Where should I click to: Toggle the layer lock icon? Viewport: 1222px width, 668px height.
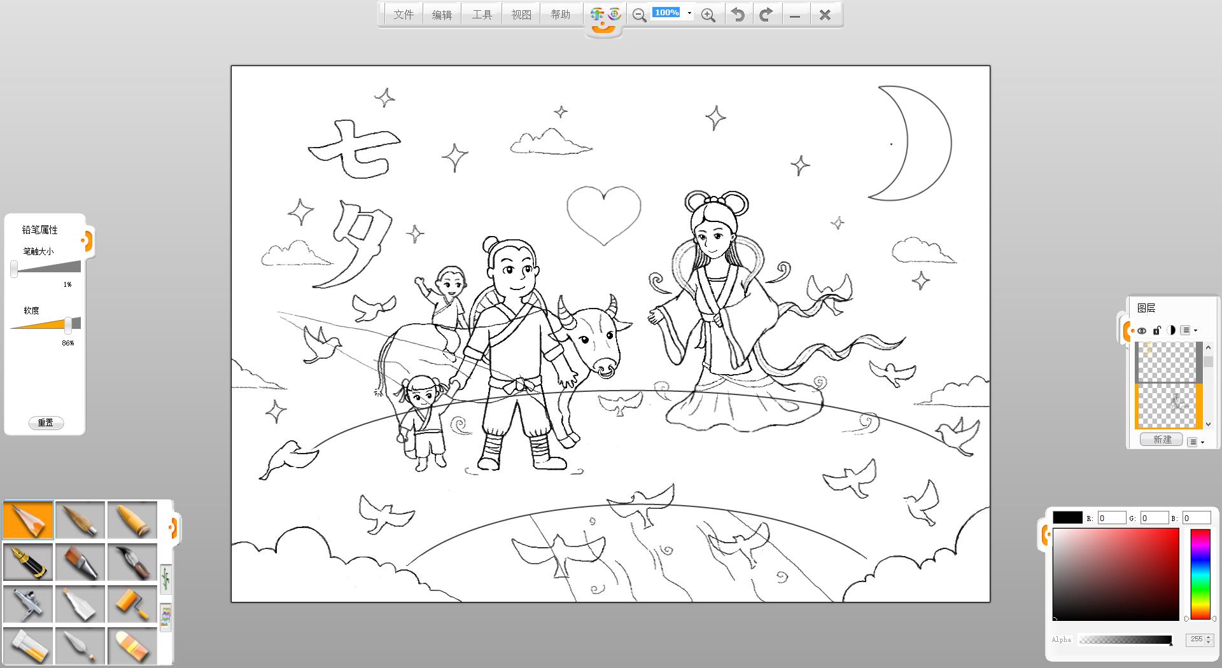coord(1156,331)
